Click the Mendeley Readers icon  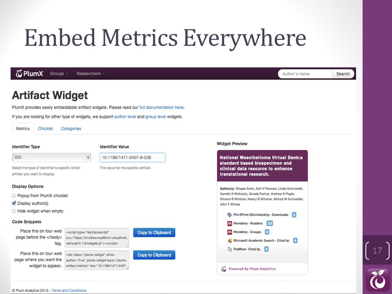tap(229, 223)
